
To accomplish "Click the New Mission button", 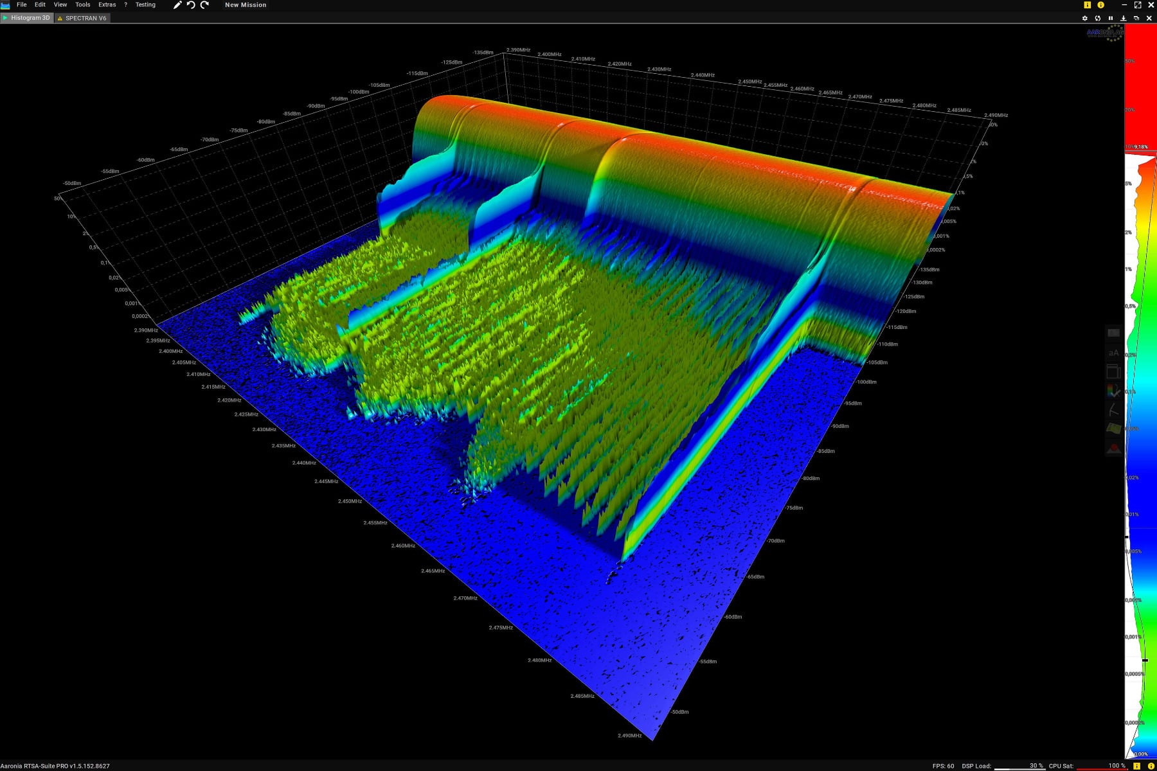I will pos(246,4).
